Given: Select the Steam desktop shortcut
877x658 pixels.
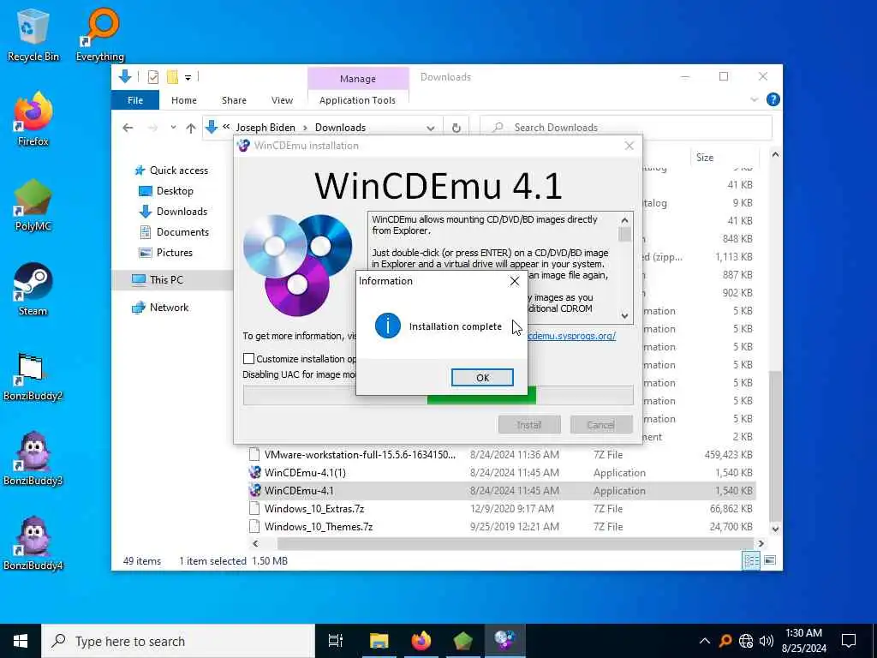Looking at the screenshot, I should coord(33,290).
